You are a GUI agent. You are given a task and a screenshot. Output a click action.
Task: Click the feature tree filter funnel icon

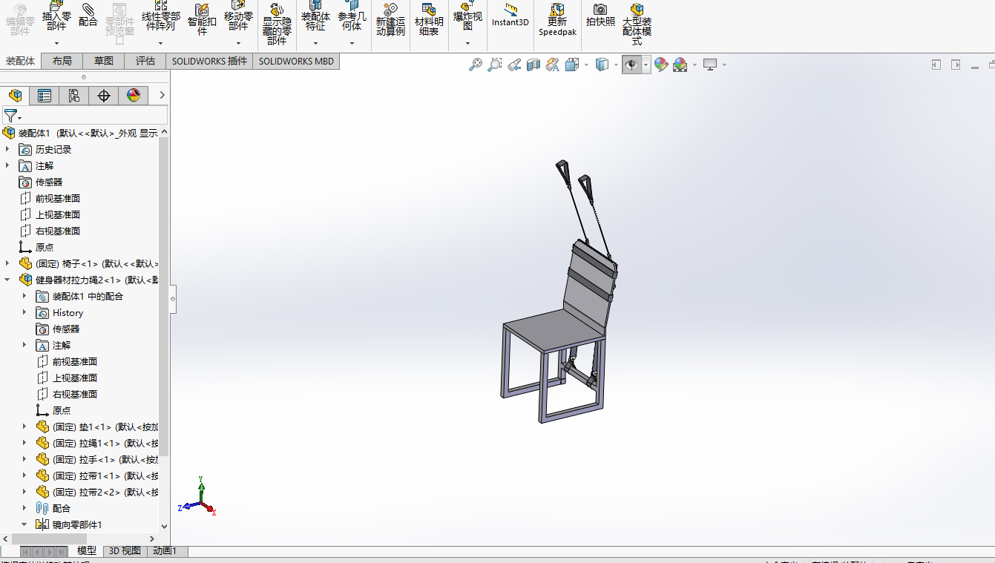pyautogui.click(x=10, y=116)
